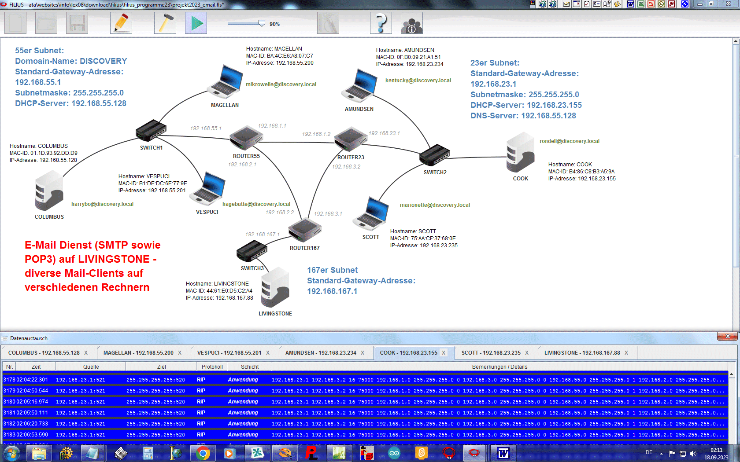Select the SCOTT laptop

point(371,213)
